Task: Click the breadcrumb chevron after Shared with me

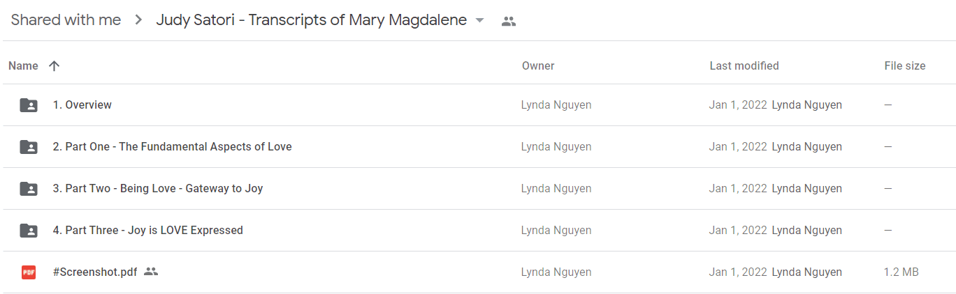Action: click(138, 20)
